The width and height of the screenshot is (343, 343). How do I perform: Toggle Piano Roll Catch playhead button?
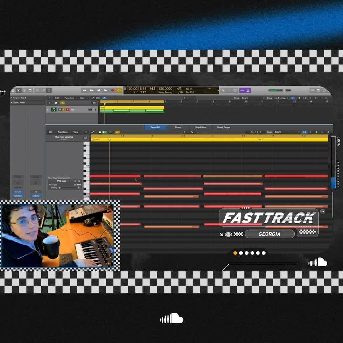(111, 132)
